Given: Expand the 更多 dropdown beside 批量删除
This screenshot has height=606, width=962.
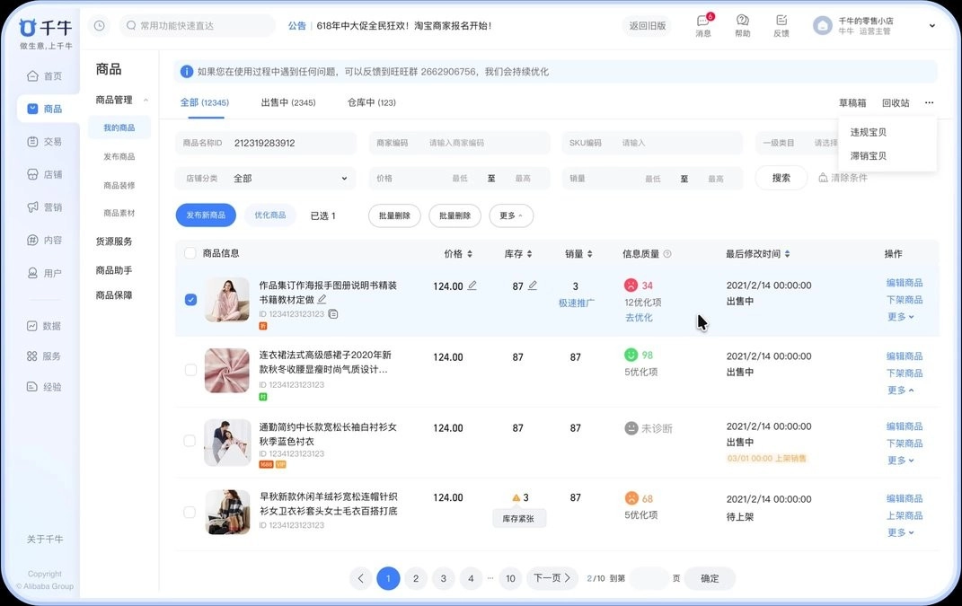Looking at the screenshot, I should tap(511, 215).
